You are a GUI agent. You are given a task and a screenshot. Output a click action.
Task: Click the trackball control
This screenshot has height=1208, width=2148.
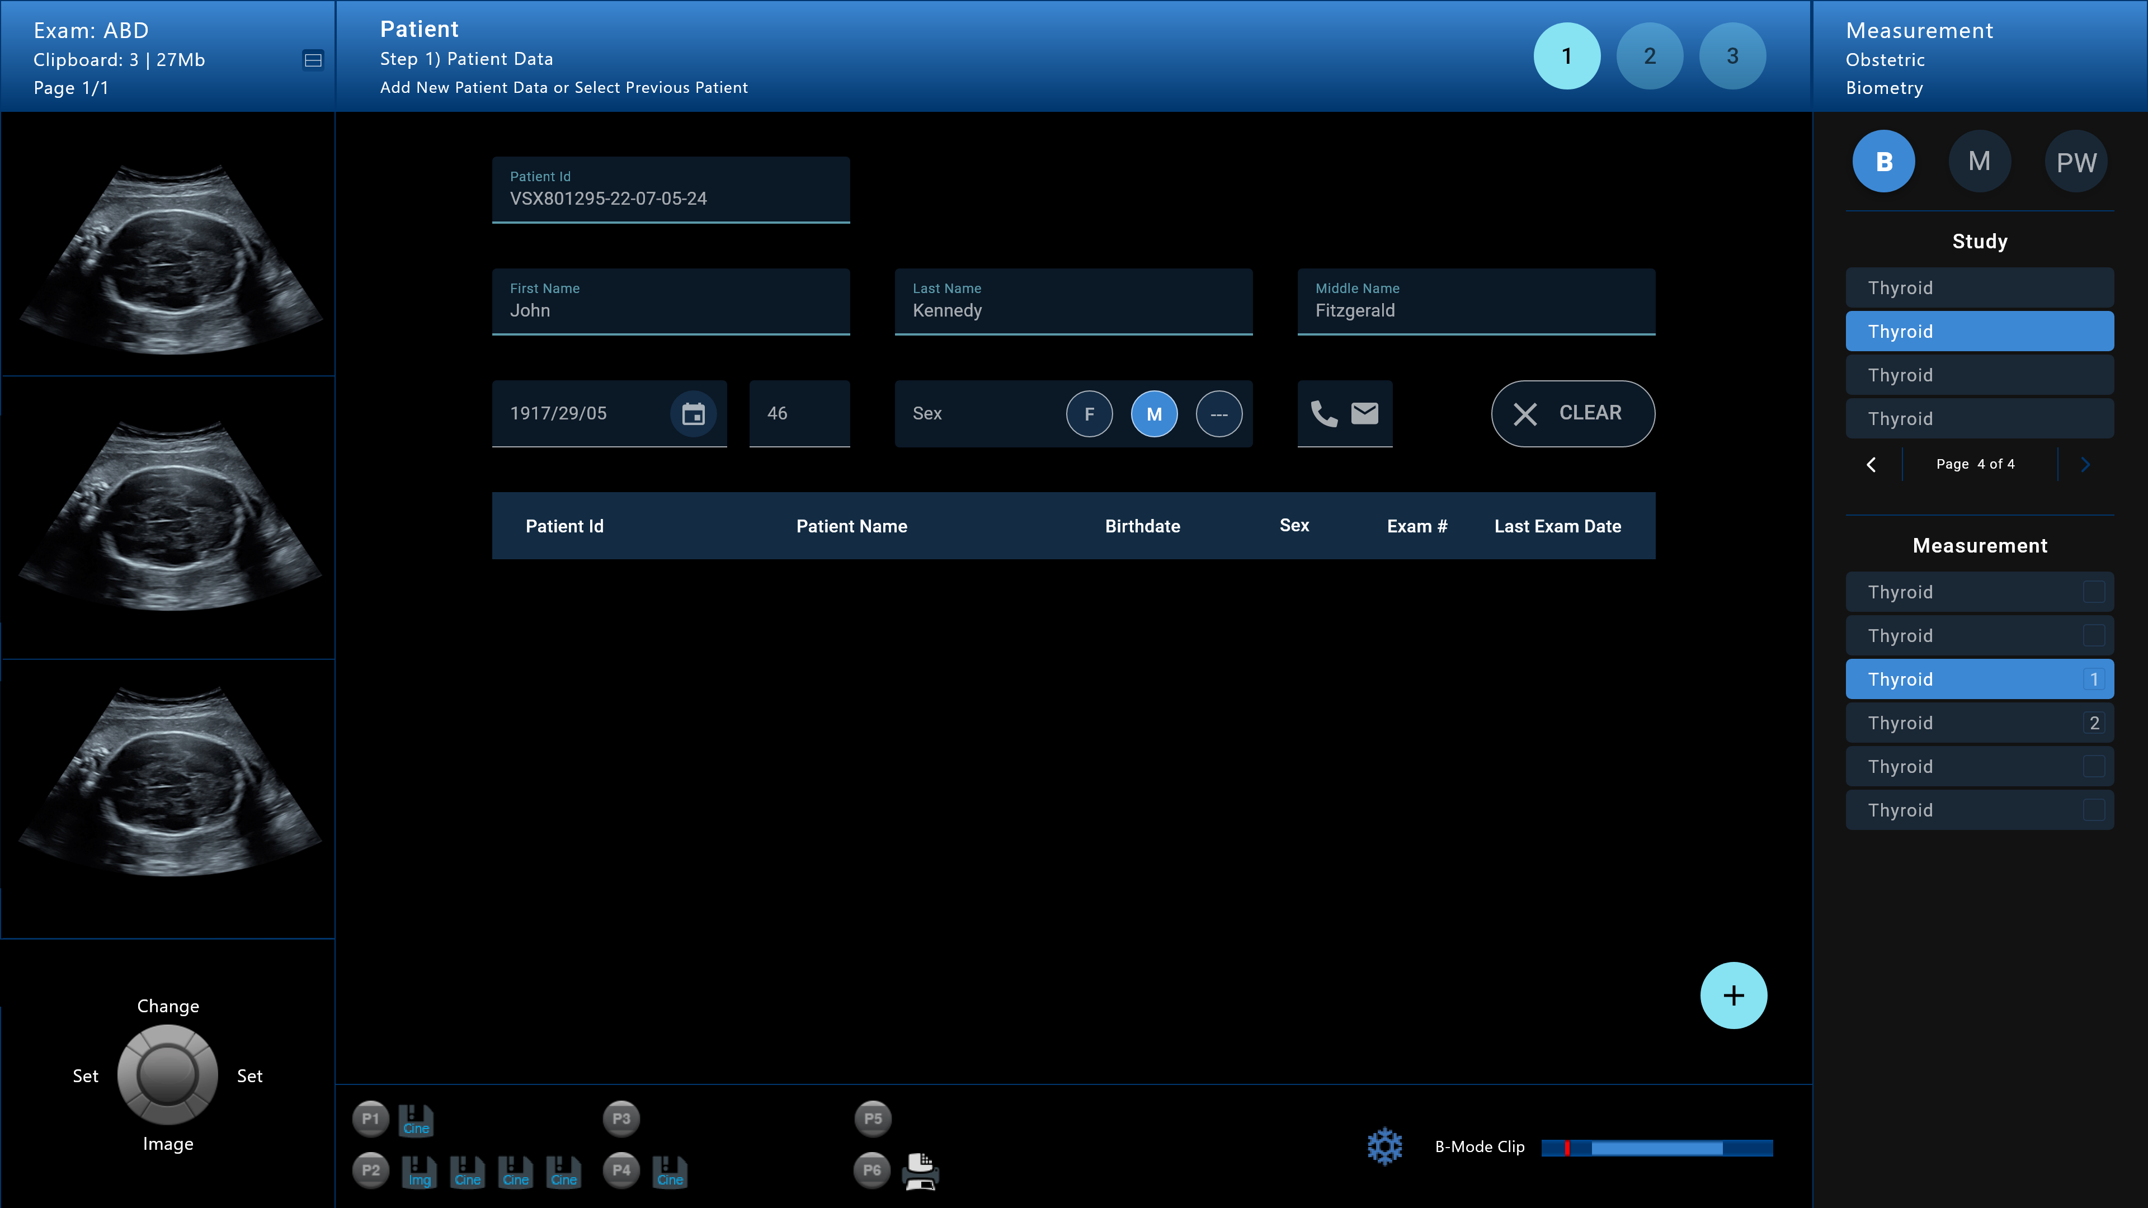(168, 1074)
